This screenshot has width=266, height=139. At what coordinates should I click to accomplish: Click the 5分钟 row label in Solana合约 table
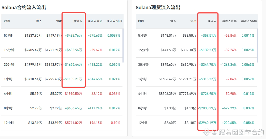(x=8, y=36)
